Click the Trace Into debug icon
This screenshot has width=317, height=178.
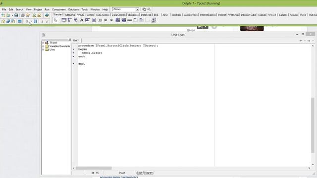[42, 21]
